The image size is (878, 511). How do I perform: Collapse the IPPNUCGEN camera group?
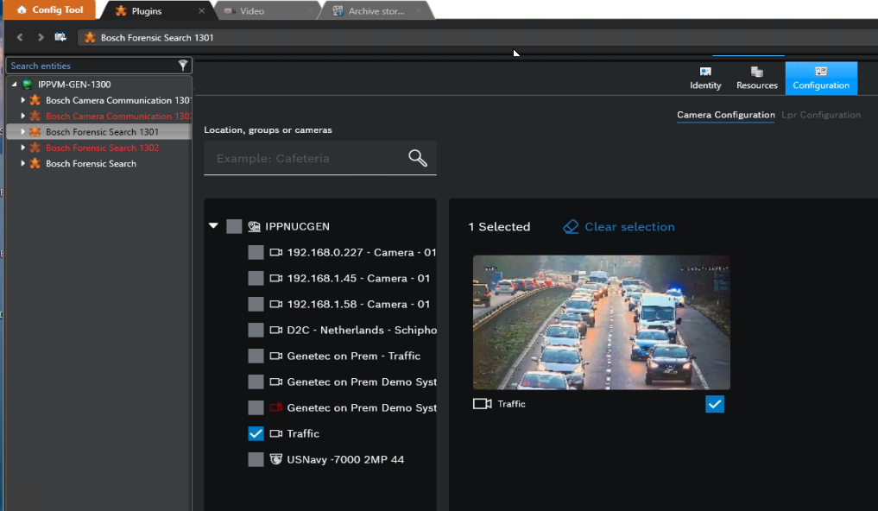(213, 226)
